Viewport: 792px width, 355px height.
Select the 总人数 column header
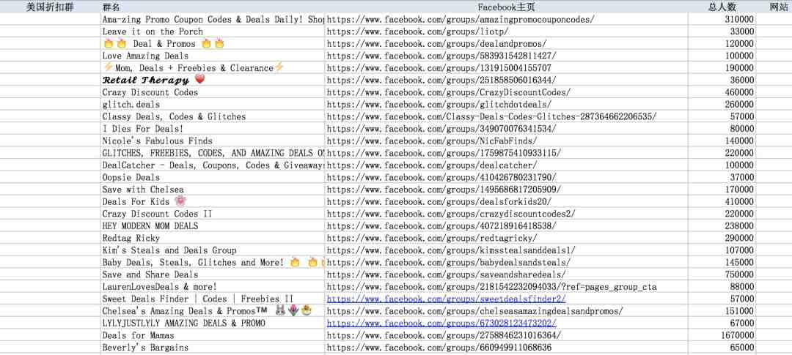(x=722, y=7)
